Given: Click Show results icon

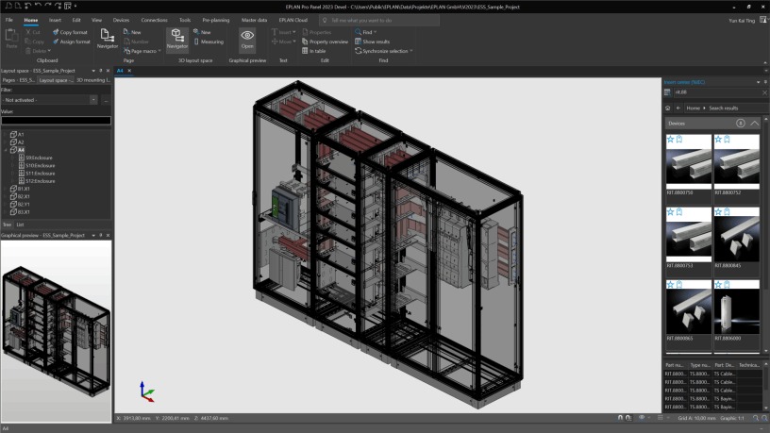Looking at the screenshot, I should click(x=358, y=42).
